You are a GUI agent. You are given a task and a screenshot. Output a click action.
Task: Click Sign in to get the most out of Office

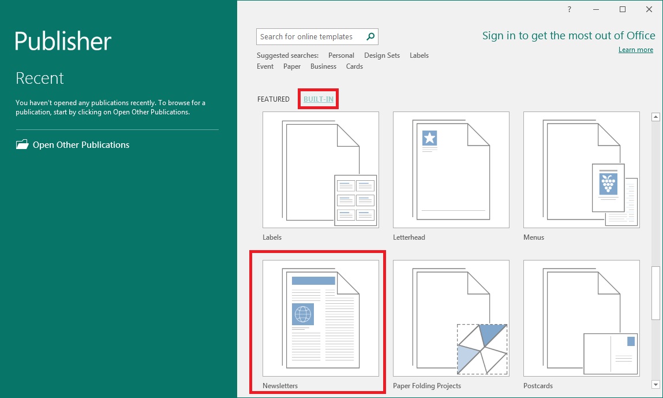[569, 36]
